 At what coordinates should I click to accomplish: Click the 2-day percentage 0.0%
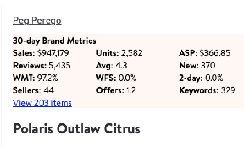tap(214, 78)
